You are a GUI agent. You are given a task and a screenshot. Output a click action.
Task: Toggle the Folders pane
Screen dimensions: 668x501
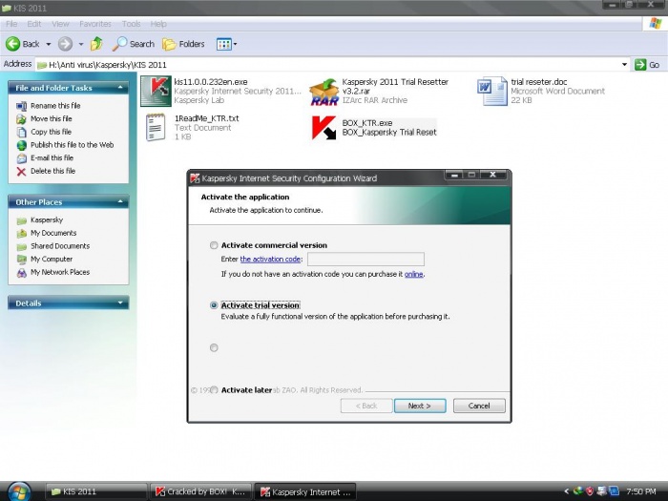(183, 44)
